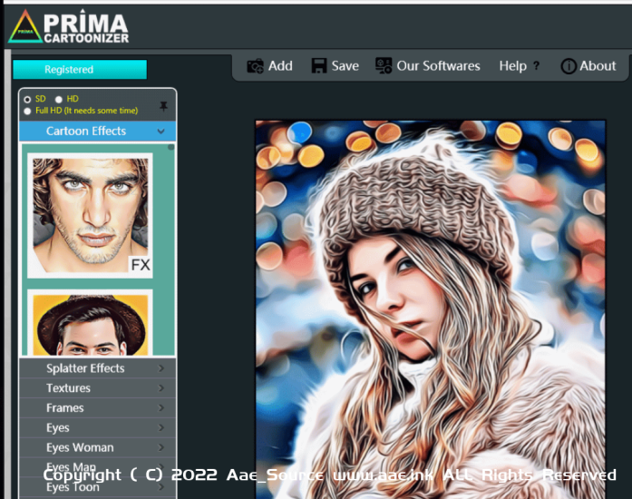The image size is (632, 499).
Task: Select the HD quality radio button
Action: 59,99
